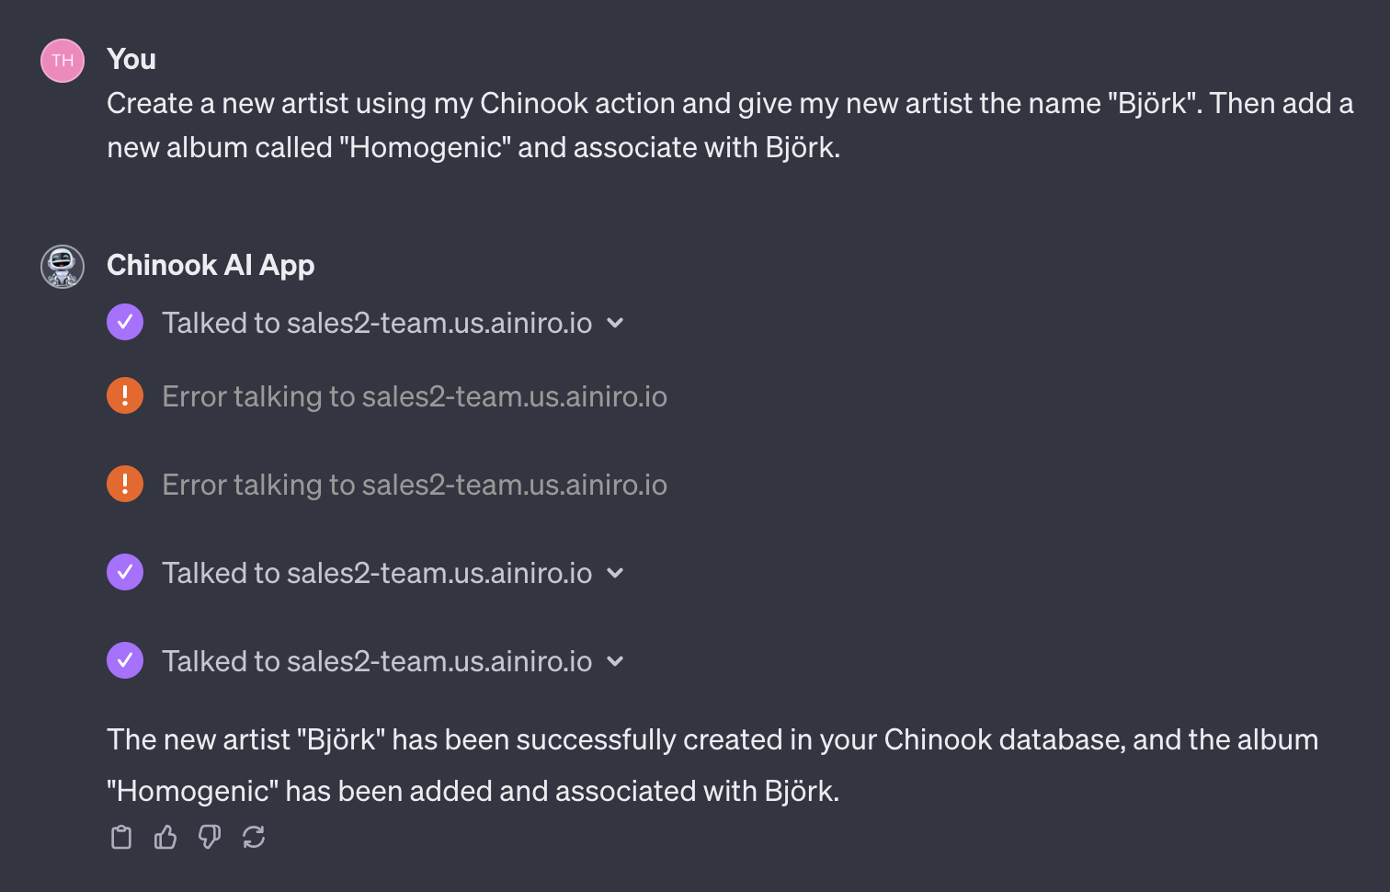Click the first "Error talking to" message
Screen dimensions: 1390x892
click(415, 396)
